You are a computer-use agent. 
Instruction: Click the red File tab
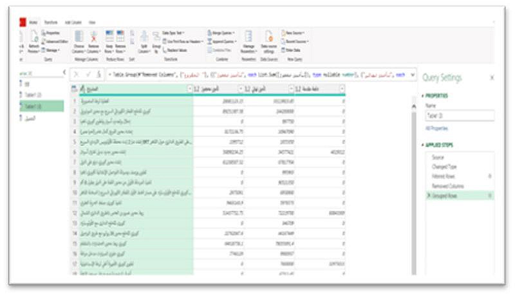point(23,23)
